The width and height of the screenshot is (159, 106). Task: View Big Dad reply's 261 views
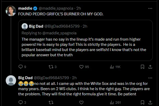(x=112, y=103)
